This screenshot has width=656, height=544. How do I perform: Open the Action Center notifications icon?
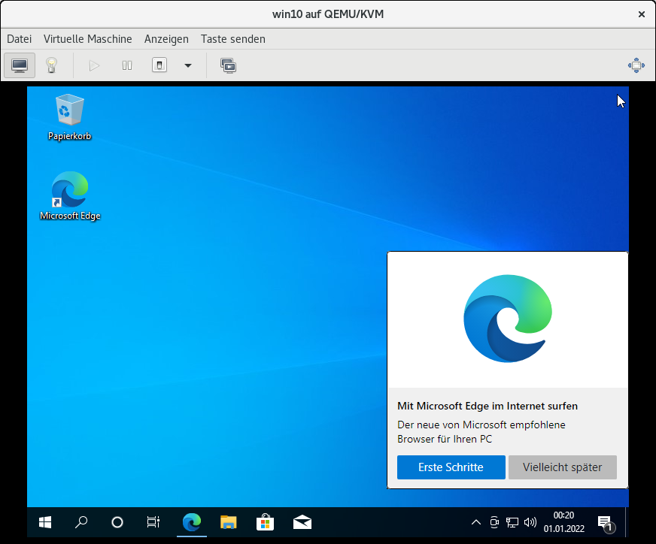[x=606, y=523]
